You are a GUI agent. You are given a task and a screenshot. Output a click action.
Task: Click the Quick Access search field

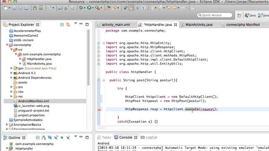[215, 15]
